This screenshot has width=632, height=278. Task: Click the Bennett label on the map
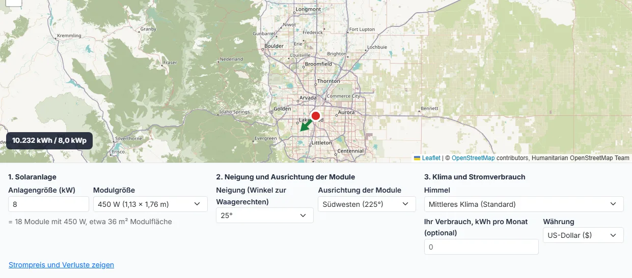coord(429,108)
